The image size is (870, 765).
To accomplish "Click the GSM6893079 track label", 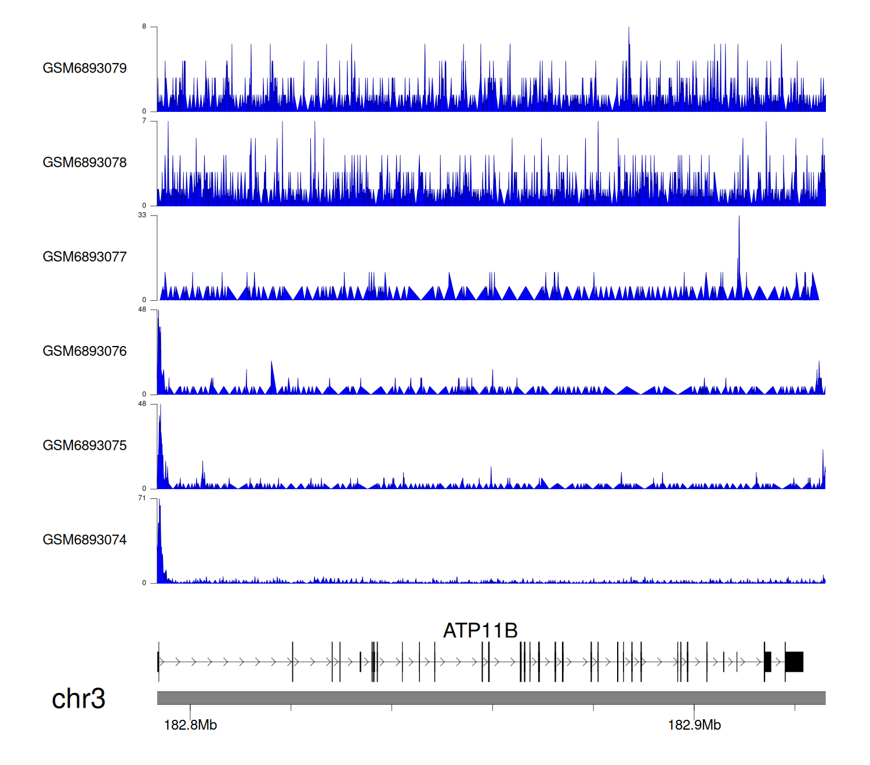I will pos(85,68).
